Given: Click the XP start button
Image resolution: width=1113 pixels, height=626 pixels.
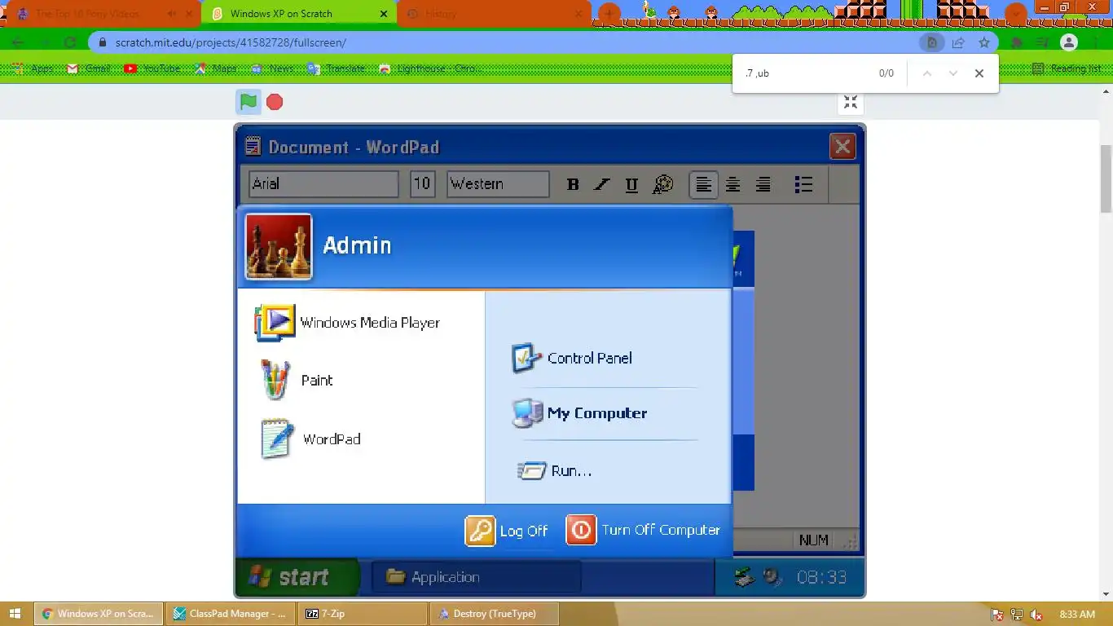Looking at the screenshot, I should click(x=297, y=577).
